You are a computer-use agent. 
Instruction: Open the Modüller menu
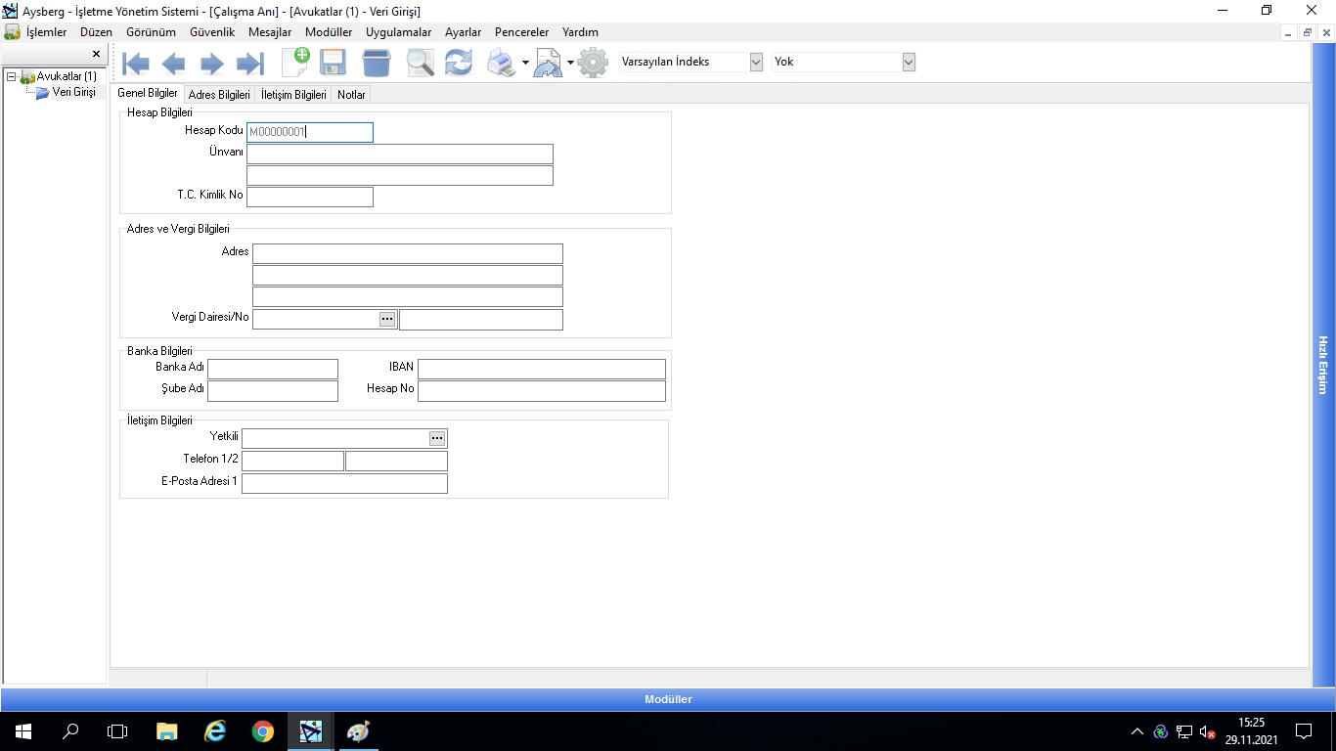coord(328,32)
